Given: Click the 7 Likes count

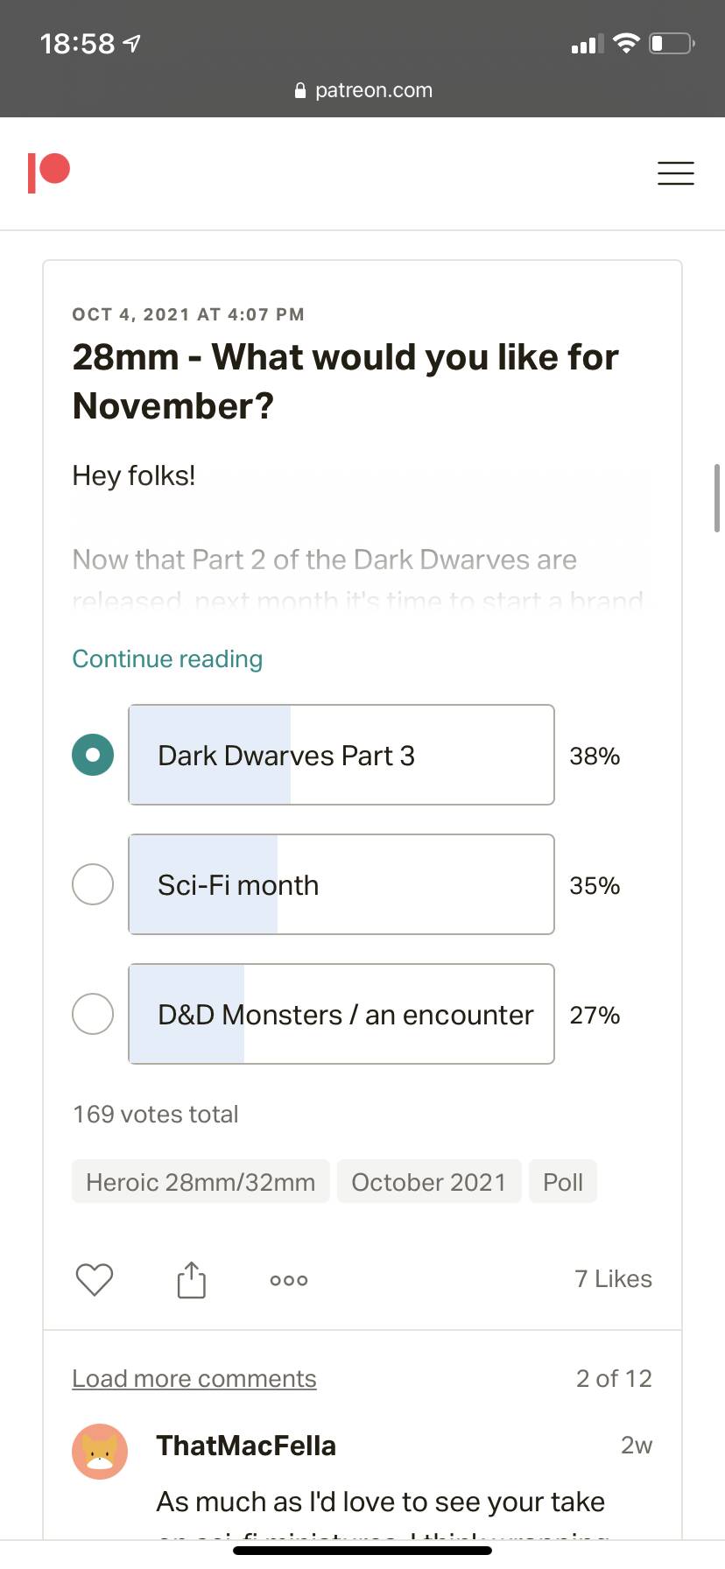Looking at the screenshot, I should click(x=613, y=1279).
